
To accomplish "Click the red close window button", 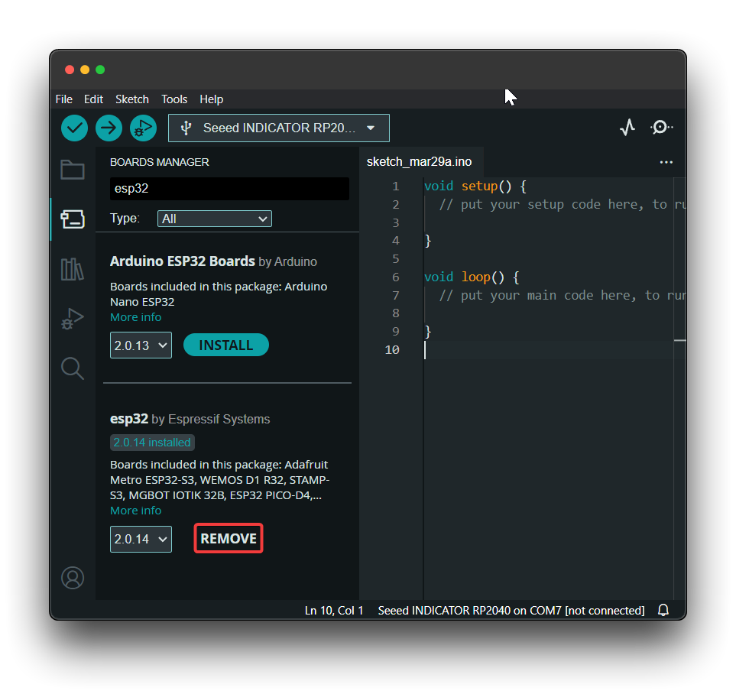I will tap(70, 70).
